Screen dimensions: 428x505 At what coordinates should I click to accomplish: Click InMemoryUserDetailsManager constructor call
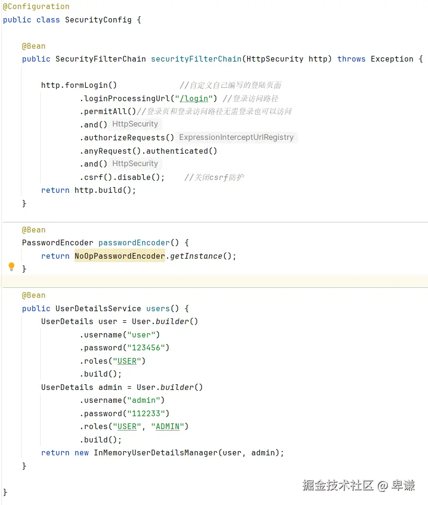point(187,453)
